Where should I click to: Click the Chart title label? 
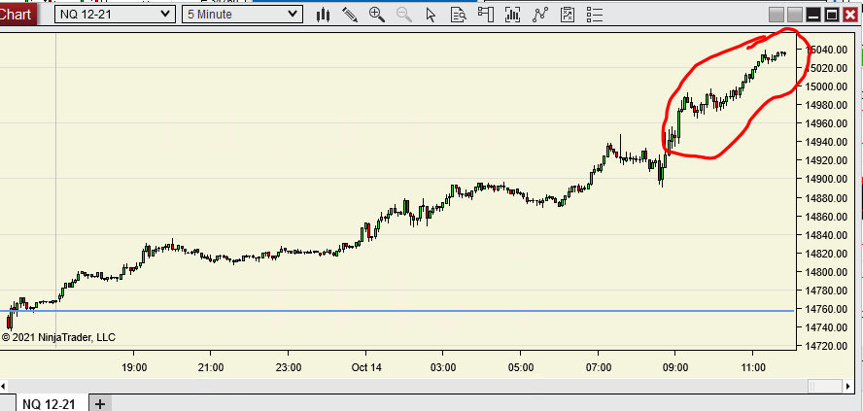point(17,15)
